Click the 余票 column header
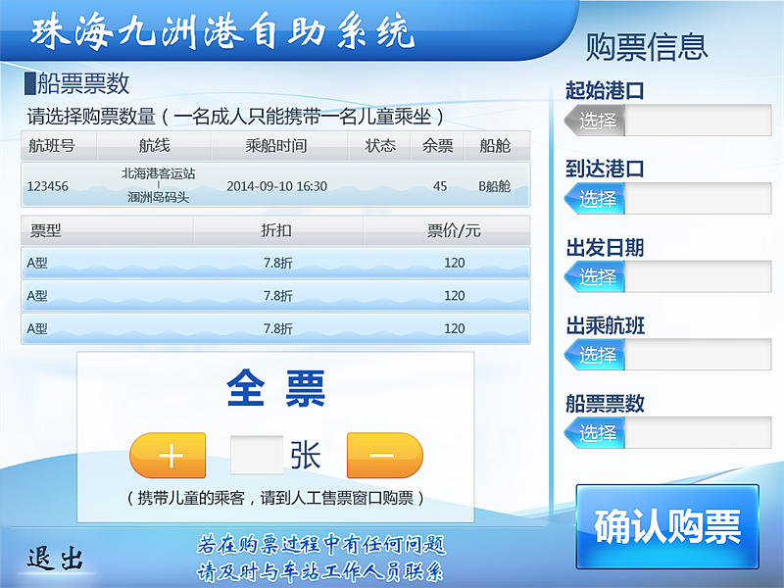Image resolution: width=784 pixels, height=588 pixels. 437,145
